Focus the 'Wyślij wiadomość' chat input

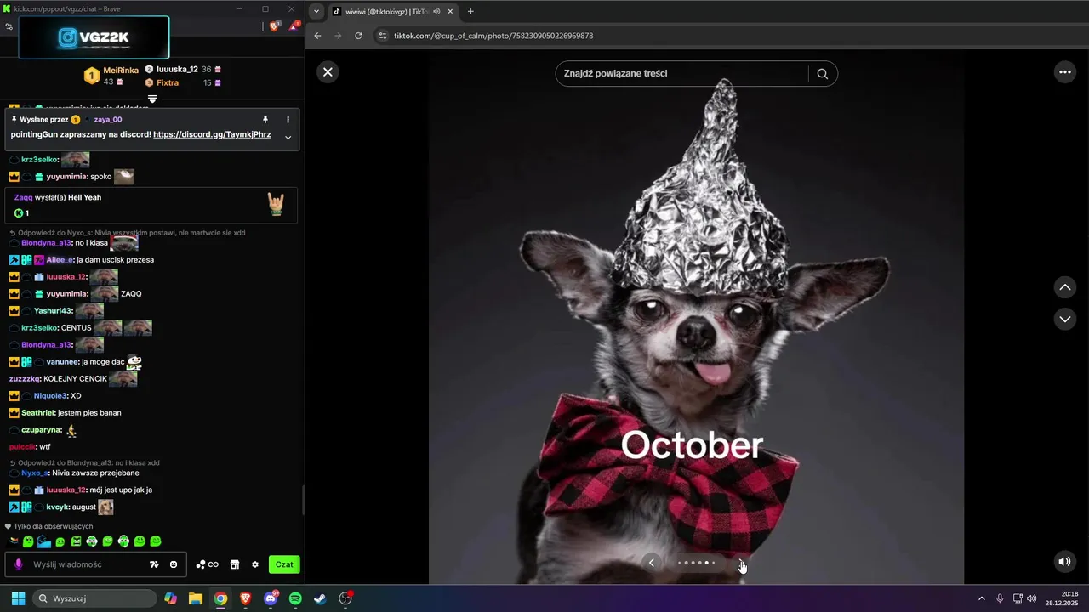click(85, 564)
